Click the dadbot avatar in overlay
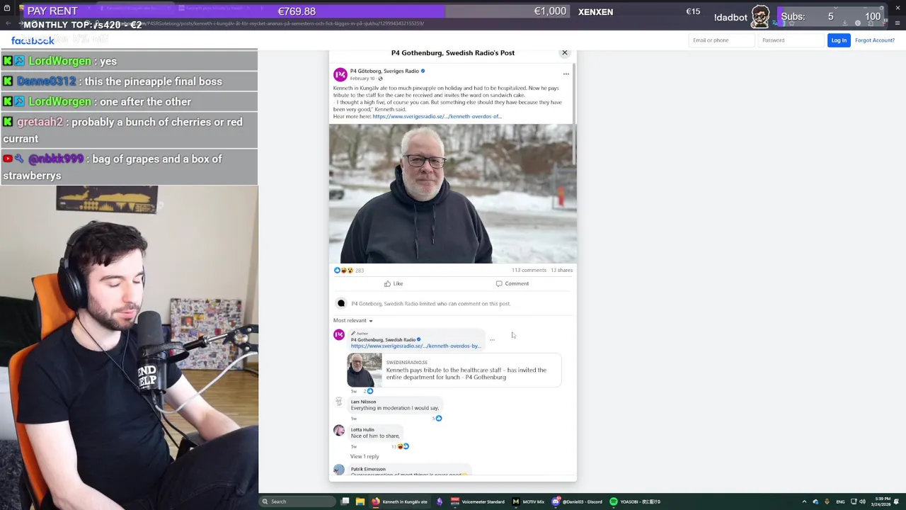Viewport: 906px width, 510px height. 760,16
